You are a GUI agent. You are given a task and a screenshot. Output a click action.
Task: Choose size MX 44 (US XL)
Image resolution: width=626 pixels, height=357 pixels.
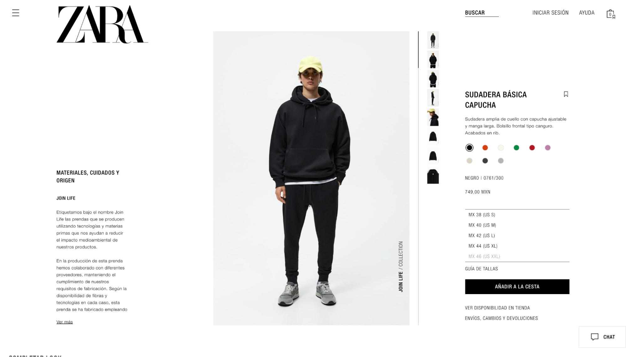tap(517, 246)
